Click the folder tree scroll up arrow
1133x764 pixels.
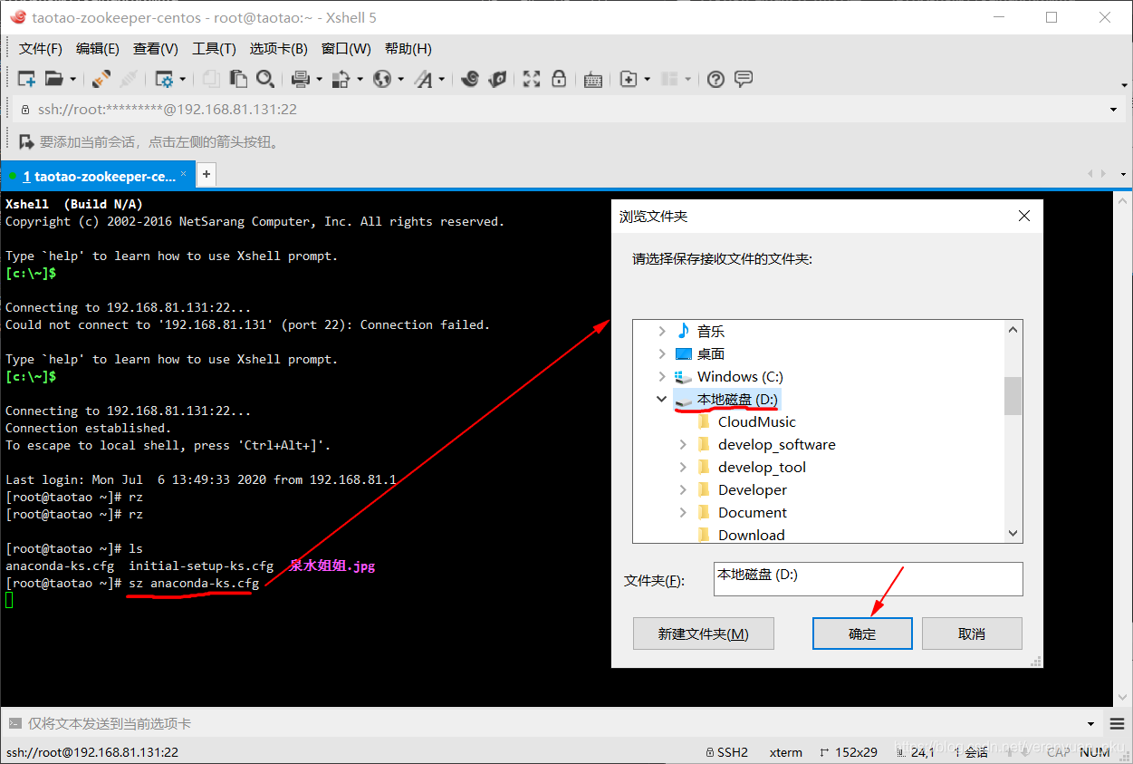coord(1013,329)
